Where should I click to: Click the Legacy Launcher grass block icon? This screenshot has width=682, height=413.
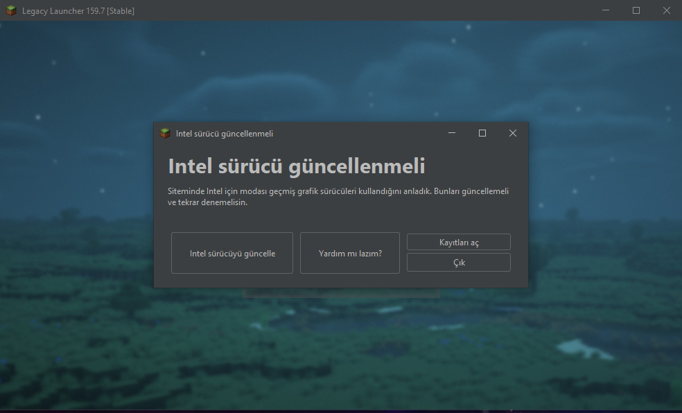(x=11, y=10)
